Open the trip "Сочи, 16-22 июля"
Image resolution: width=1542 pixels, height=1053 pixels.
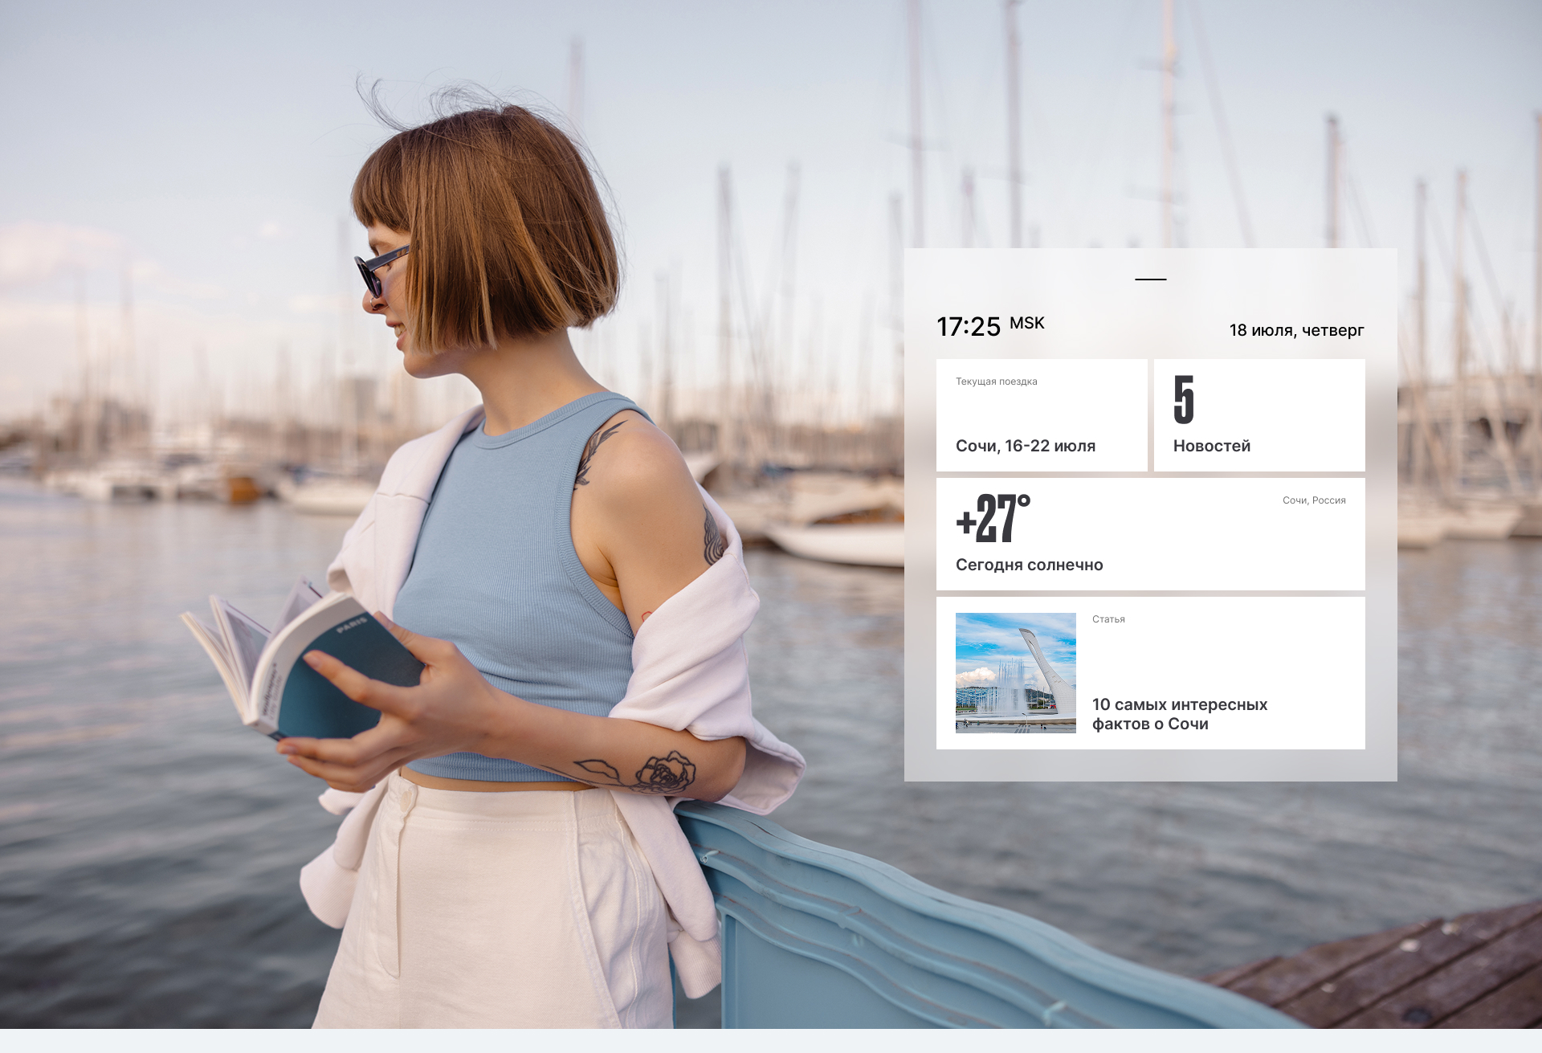pyautogui.click(x=1025, y=446)
